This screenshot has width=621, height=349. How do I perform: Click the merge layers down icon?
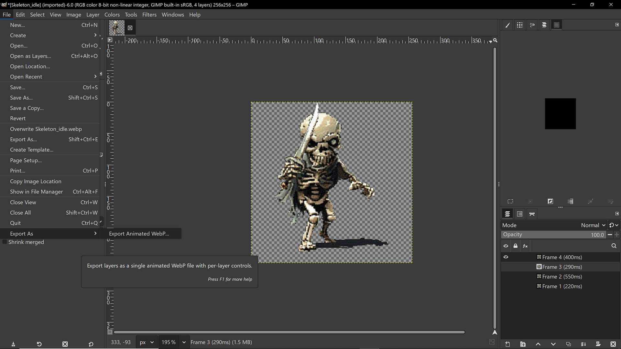tap(583, 344)
